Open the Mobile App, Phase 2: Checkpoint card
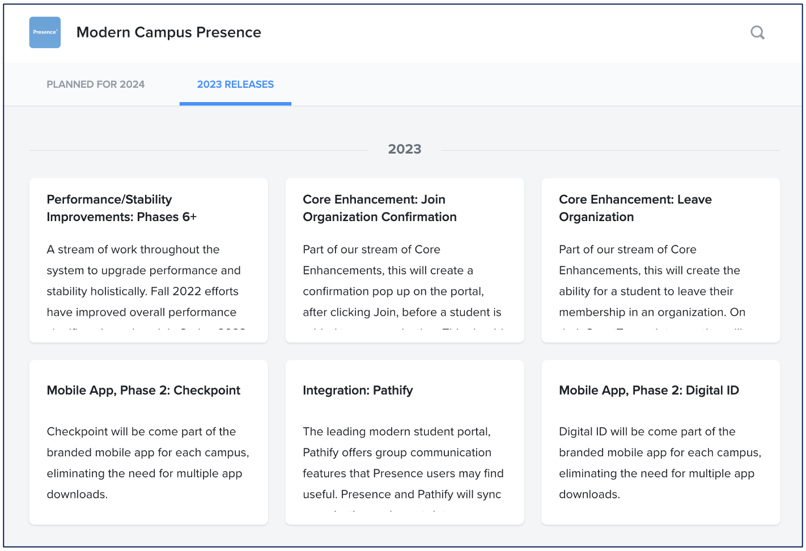The height and width of the screenshot is (551, 806). (x=148, y=442)
